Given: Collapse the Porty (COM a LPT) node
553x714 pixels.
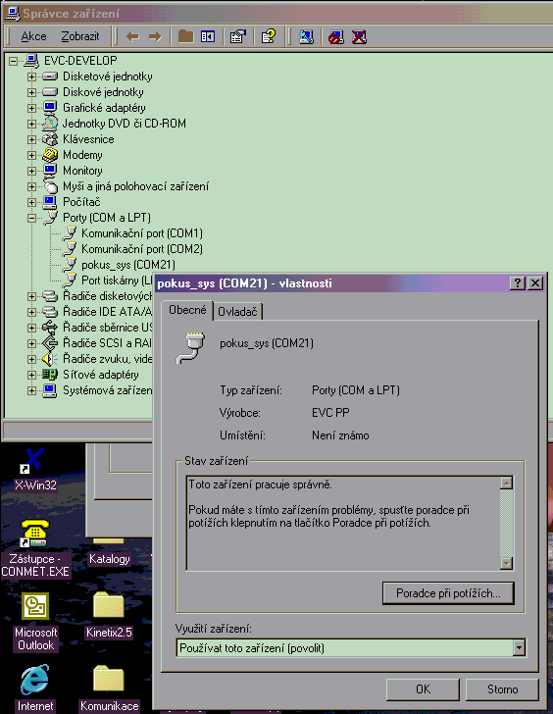Looking at the screenshot, I should [31, 218].
